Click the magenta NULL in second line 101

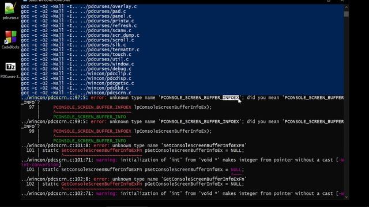[x=236, y=170]
